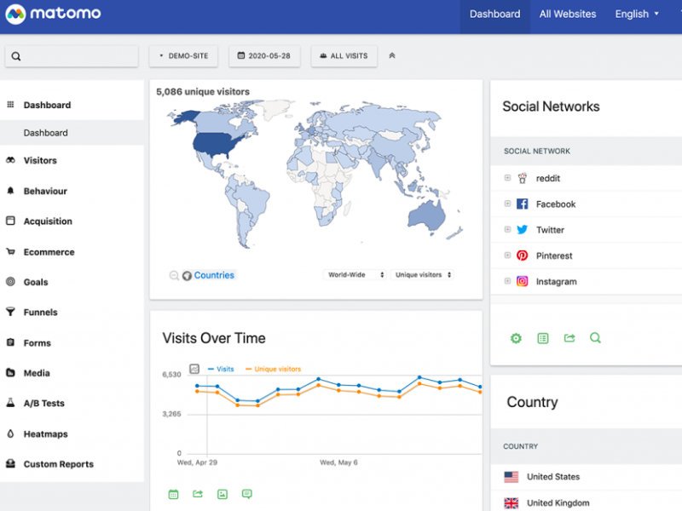The width and height of the screenshot is (682, 511).
Task: Click the calendar icon under Visits Over Time
Action: (x=173, y=494)
